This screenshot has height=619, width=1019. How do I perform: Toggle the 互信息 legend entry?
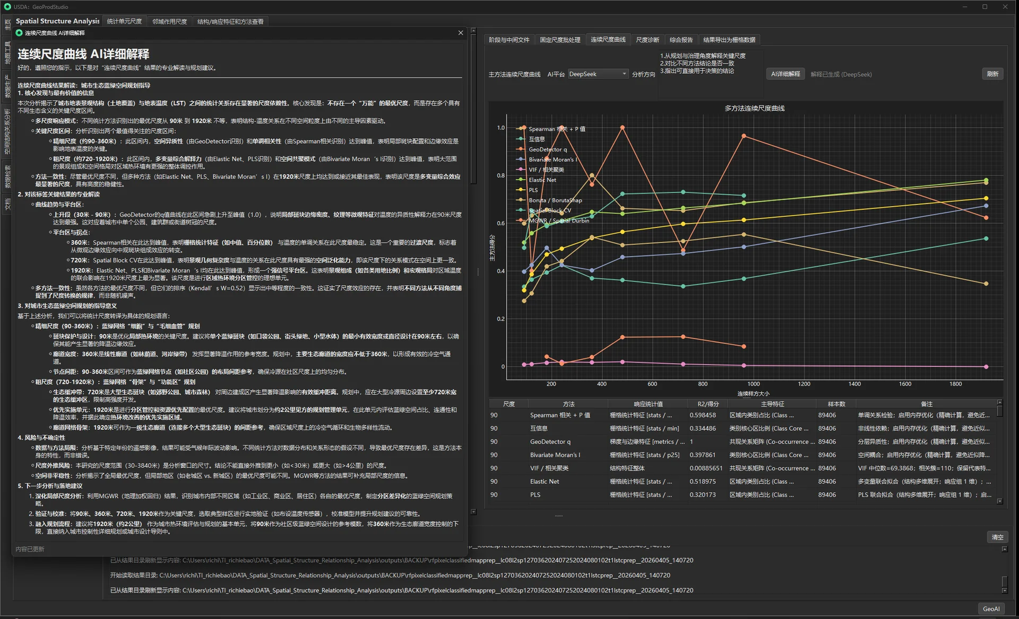pos(531,139)
